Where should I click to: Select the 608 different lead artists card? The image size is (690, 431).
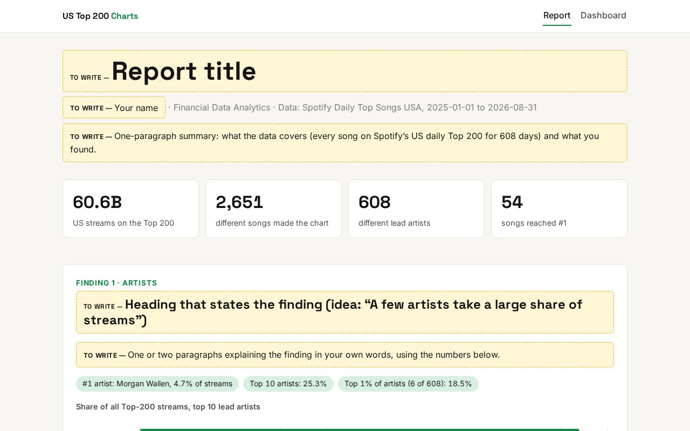416,208
